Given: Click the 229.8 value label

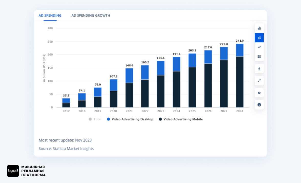Looking at the screenshot, I should [x=224, y=44].
